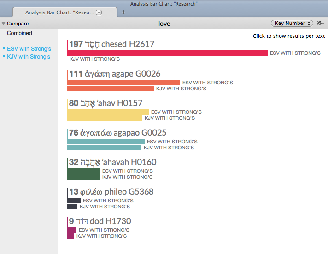Toggle ESV with Strong's in the sidebar
Screen dimensions: 328x254
(x=29, y=49)
